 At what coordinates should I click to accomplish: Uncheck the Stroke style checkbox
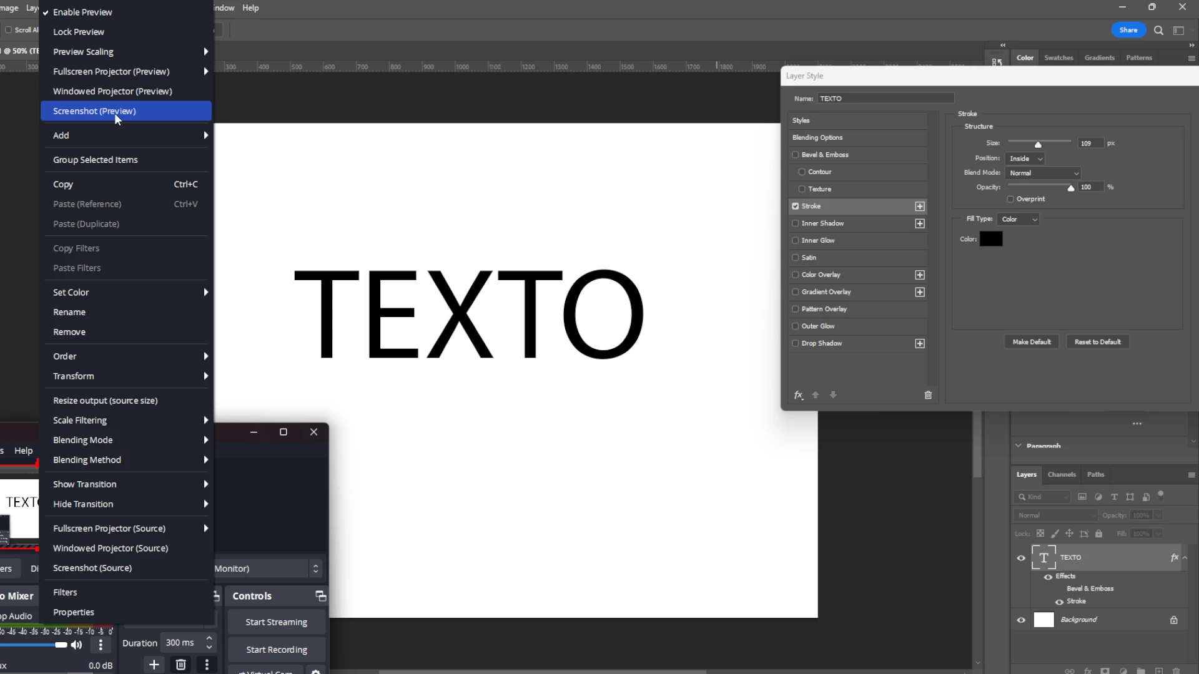pyautogui.click(x=796, y=206)
